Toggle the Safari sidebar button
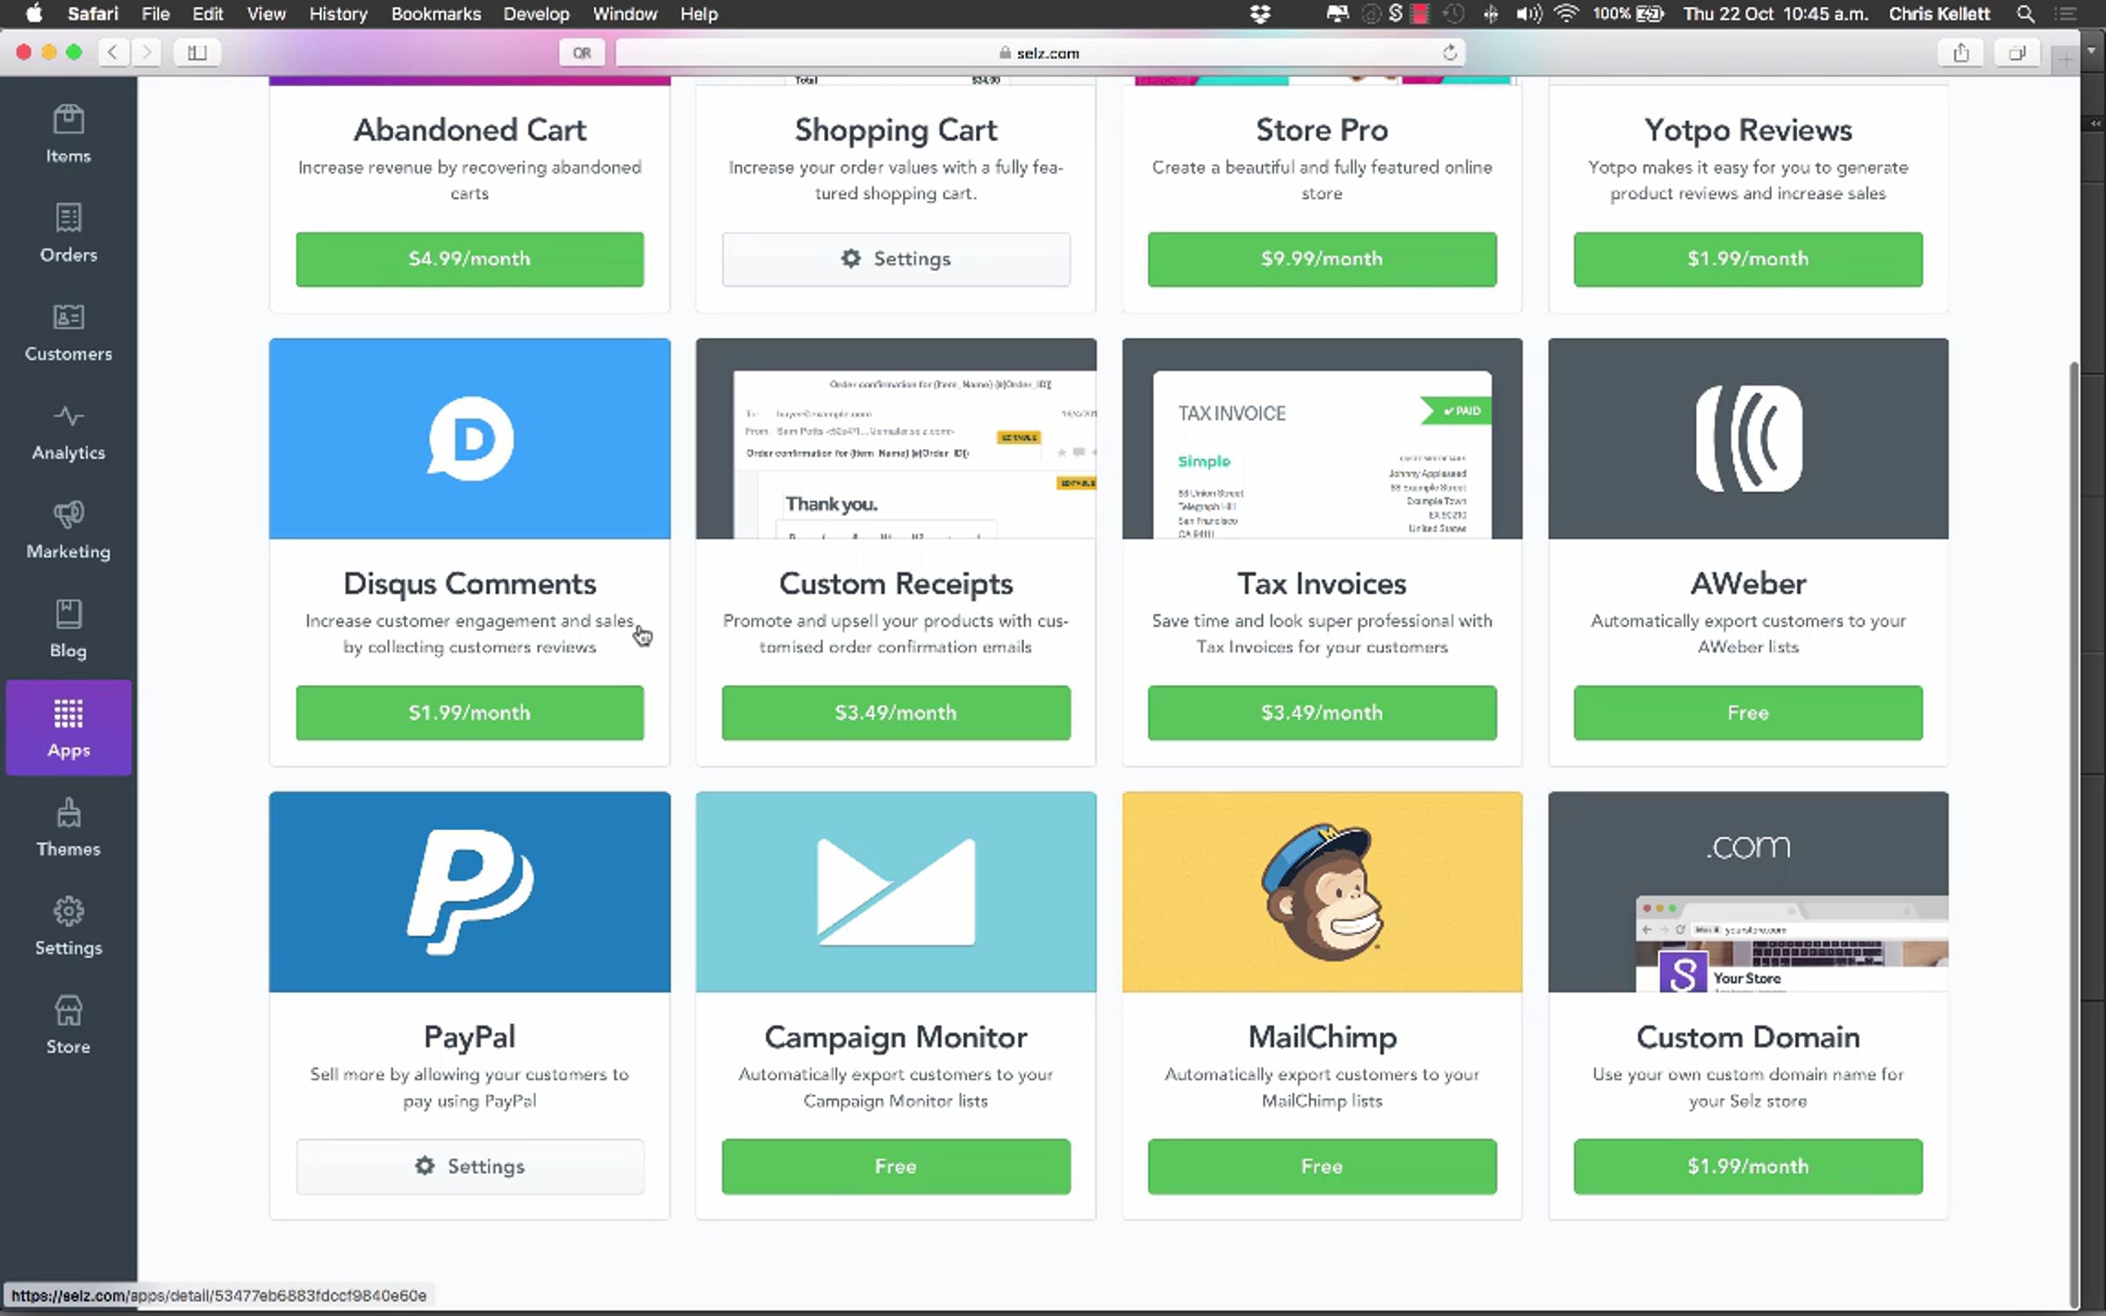 pos(197,53)
